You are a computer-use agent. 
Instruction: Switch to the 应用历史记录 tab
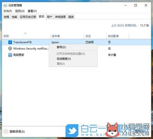tap(28, 17)
